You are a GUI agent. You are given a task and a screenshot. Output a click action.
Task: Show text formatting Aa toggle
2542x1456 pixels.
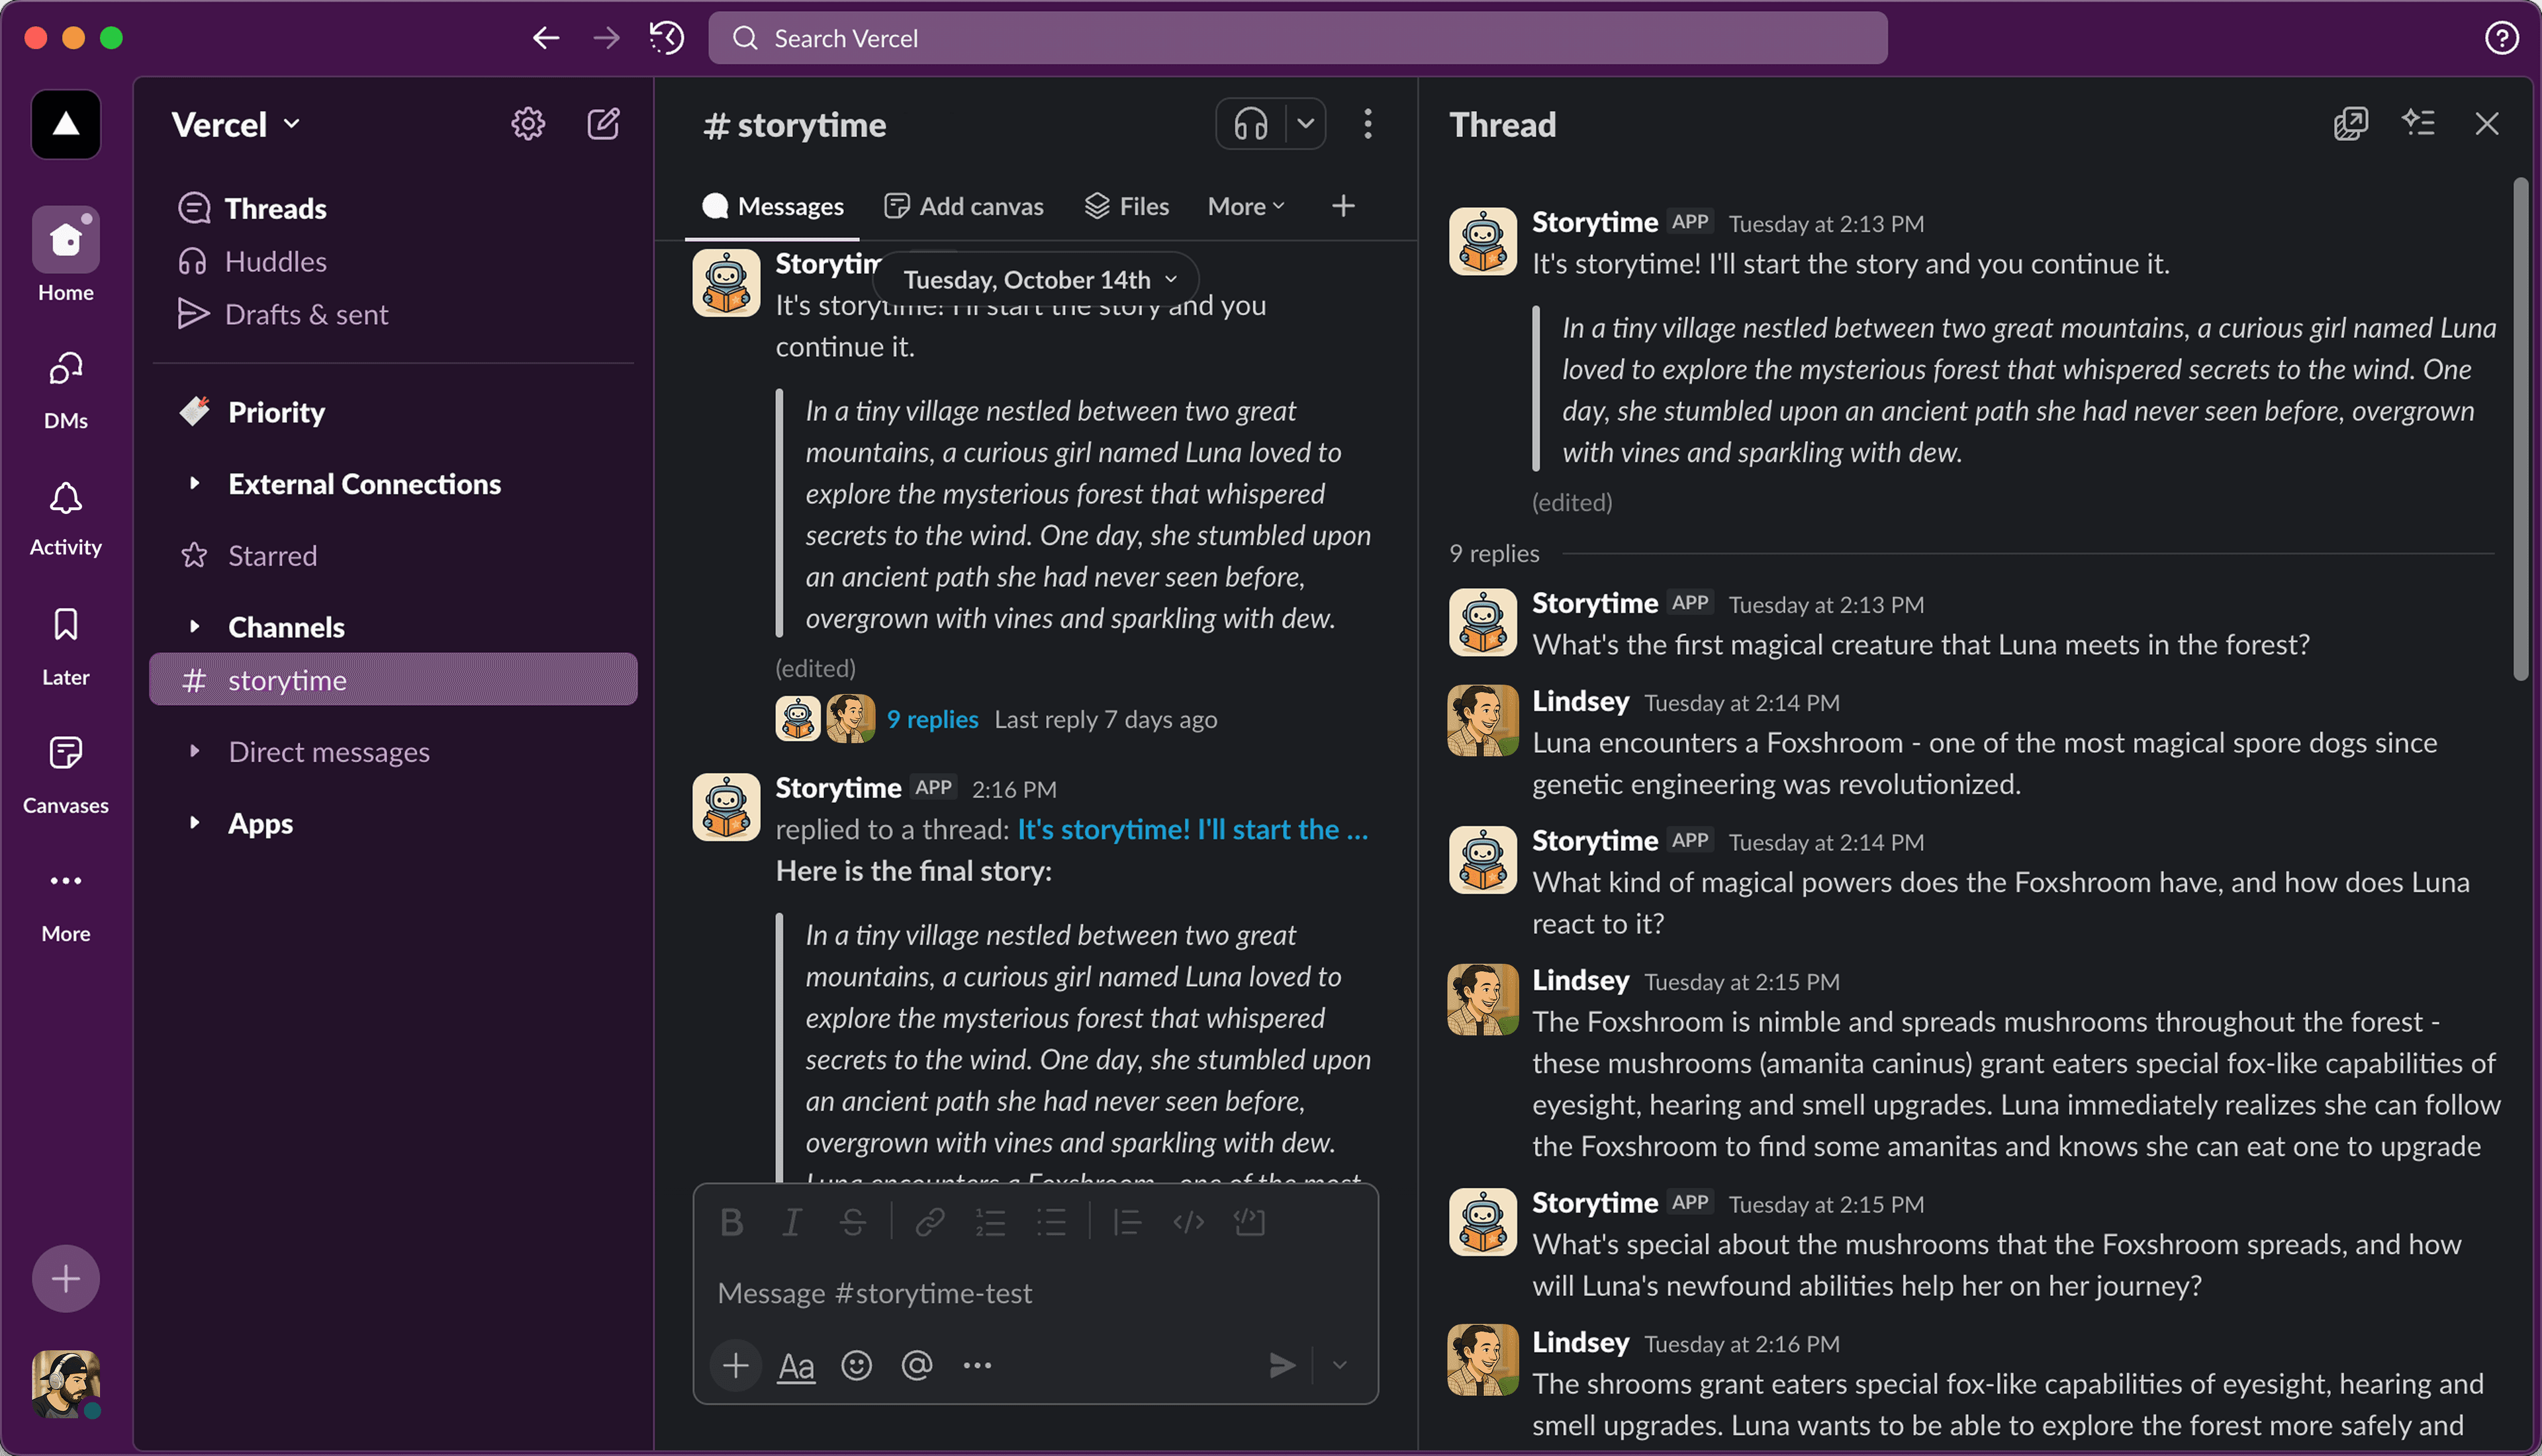796,1365
